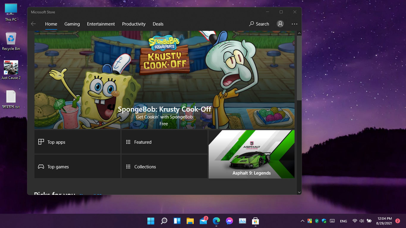Select the Deals tab
The image size is (406, 228).
point(158,24)
